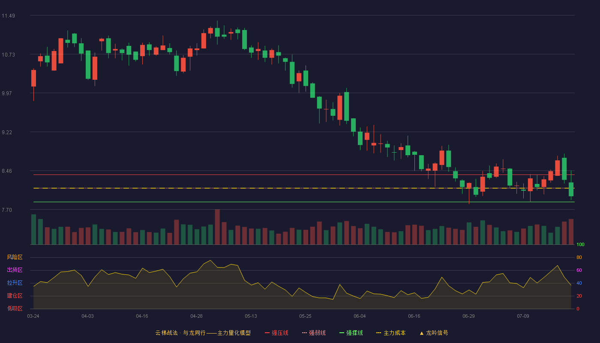Image resolution: width=600 pixels, height=343 pixels.
Task: Click the 风险区 zone label
Action: pyautogui.click(x=15, y=257)
